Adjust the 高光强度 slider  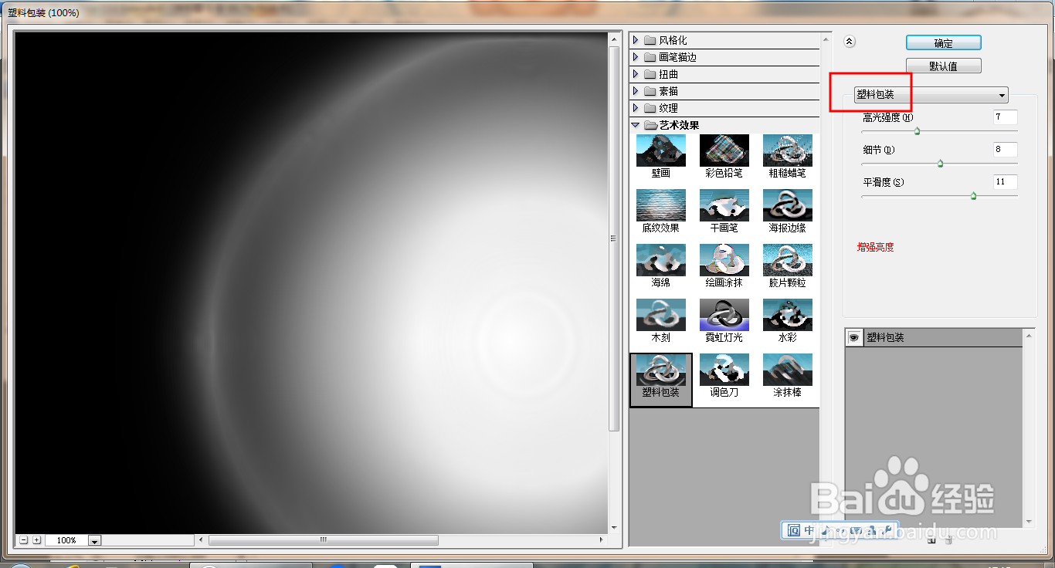coord(917,131)
